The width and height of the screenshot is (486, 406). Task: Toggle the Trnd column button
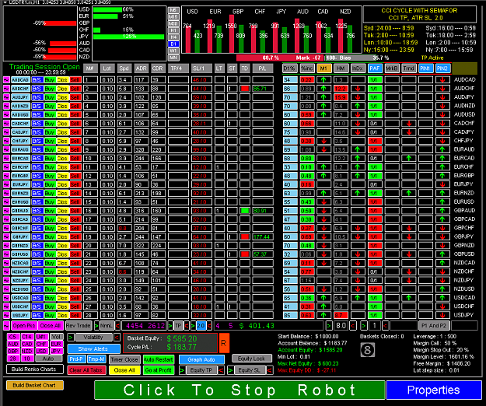[408, 68]
